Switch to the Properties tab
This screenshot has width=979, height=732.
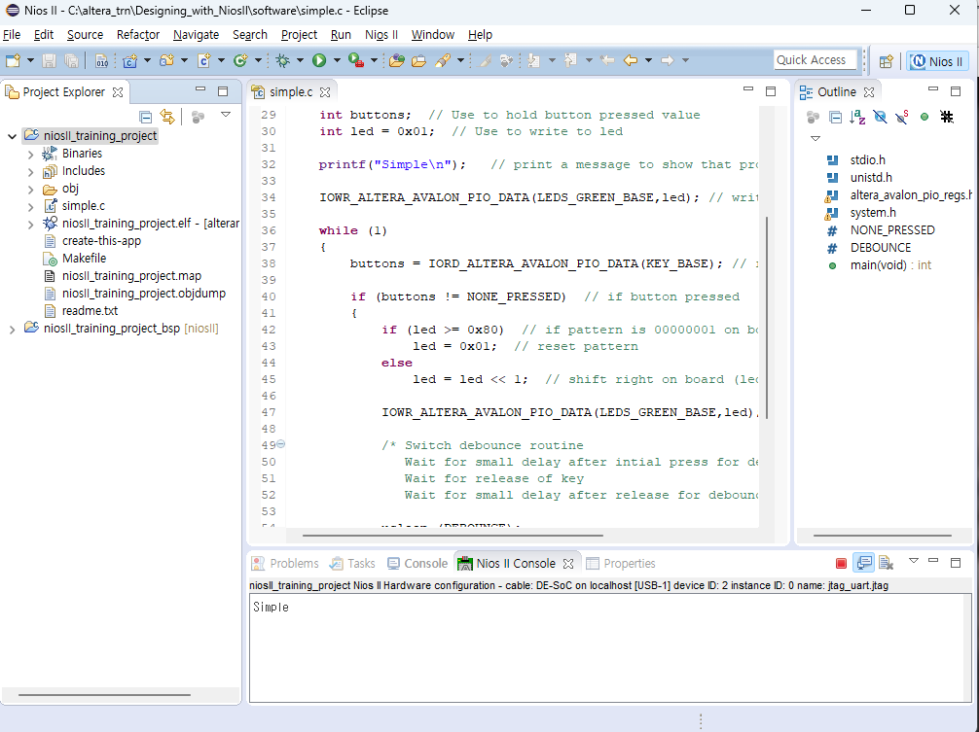(621, 564)
